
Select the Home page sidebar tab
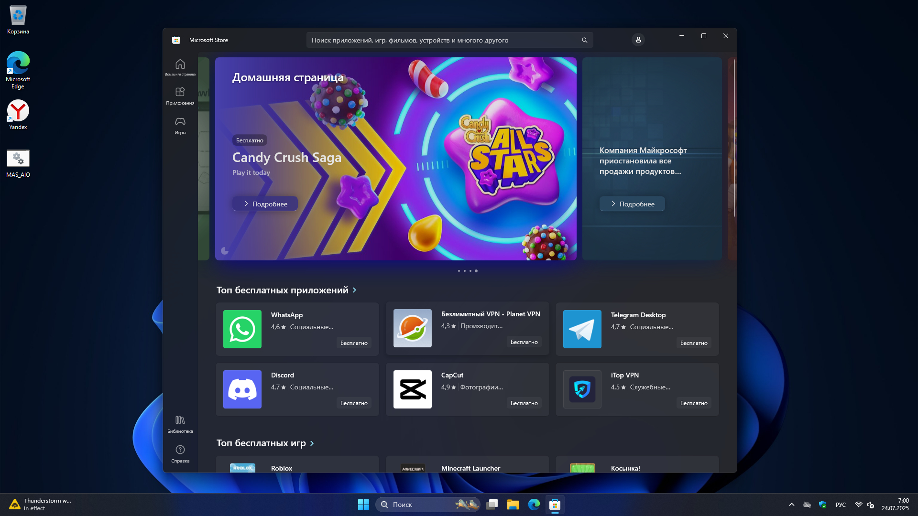(x=180, y=67)
